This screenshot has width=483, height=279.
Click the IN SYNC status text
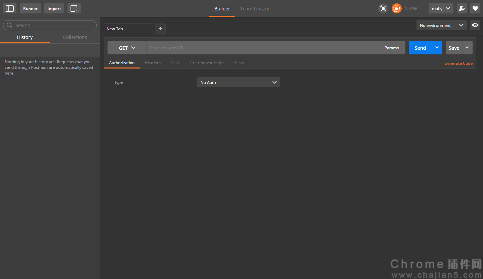tap(411, 9)
